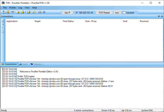The height and width of the screenshot is (112, 164).
Task: Expand the Open Profile dropdown arrow
Action: click(x=25, y=12)
